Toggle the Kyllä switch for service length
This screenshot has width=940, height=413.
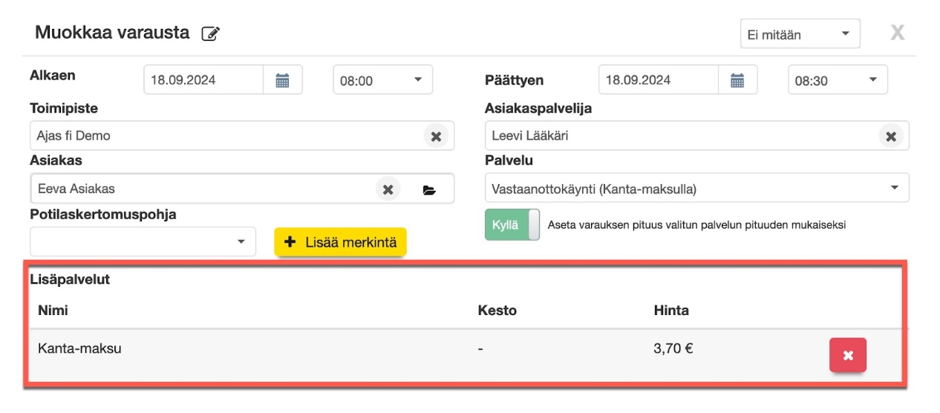(x=512, y=225)
